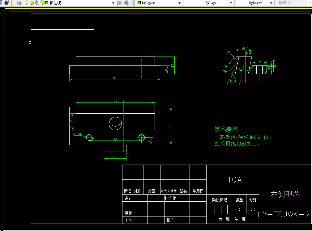Click the 批准 title block cell
Screen dimensions: 312x231
(170, 220)
